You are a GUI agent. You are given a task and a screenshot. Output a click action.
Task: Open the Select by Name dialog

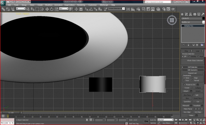(33, 9)
